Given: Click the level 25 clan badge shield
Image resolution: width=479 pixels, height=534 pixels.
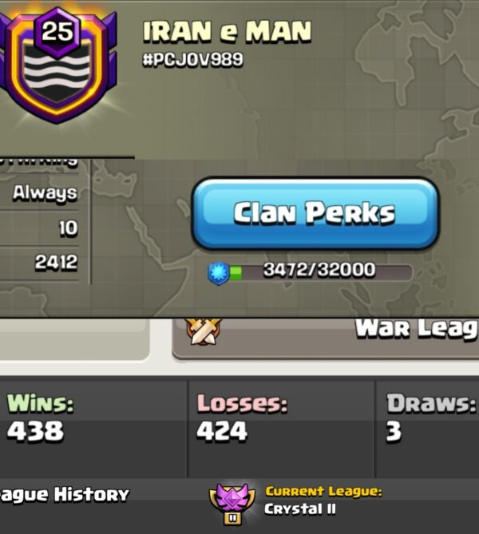Looking at the screenshot, I should click(57, 66).
